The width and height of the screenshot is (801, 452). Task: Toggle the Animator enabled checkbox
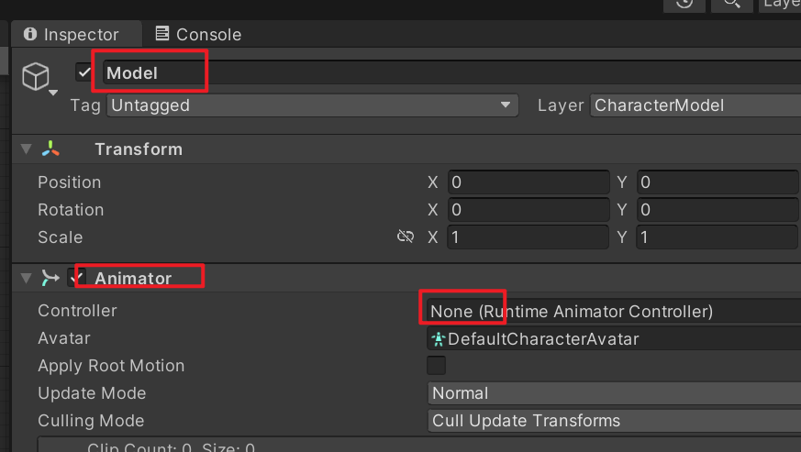point(79,277)
